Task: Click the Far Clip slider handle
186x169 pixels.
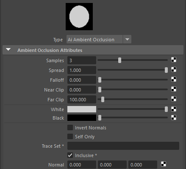Action: pos(103,99)
